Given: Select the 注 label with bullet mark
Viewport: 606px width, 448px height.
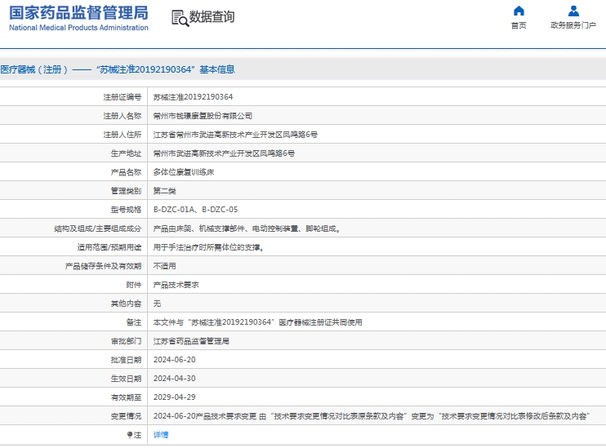Looking at the screenshot, I should coord(134,435).
